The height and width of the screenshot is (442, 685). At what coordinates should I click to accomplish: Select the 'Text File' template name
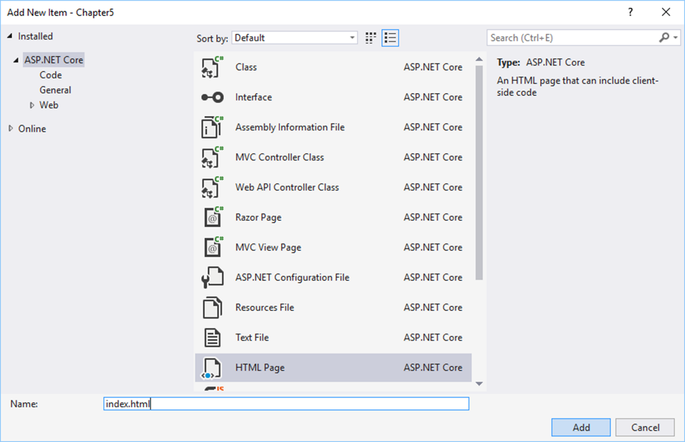252,337
